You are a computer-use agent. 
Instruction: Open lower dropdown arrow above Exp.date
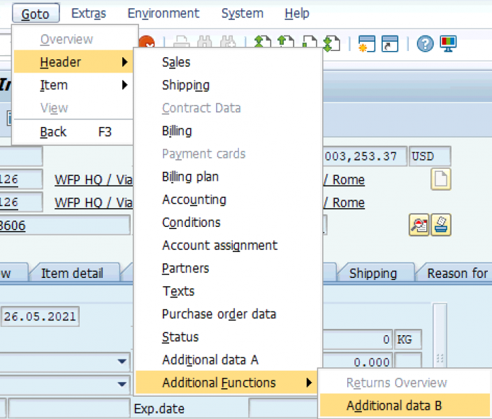tap(122, 384)
